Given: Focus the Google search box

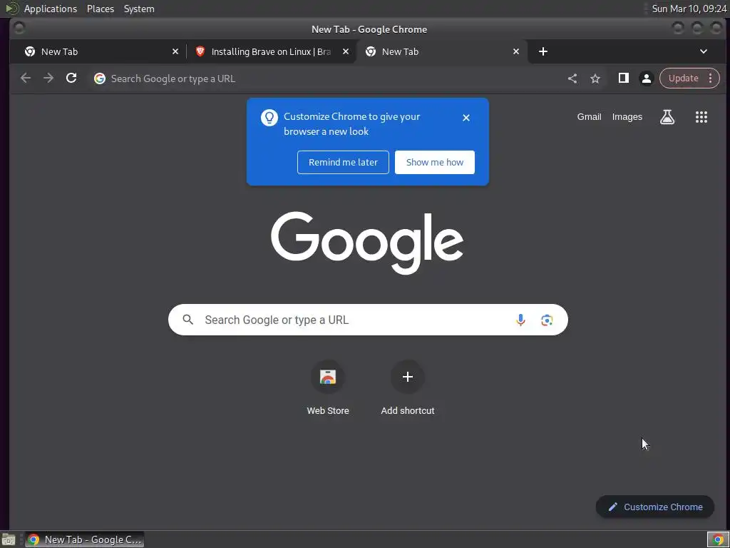Looking at the screenshot, I should (368, 320).
